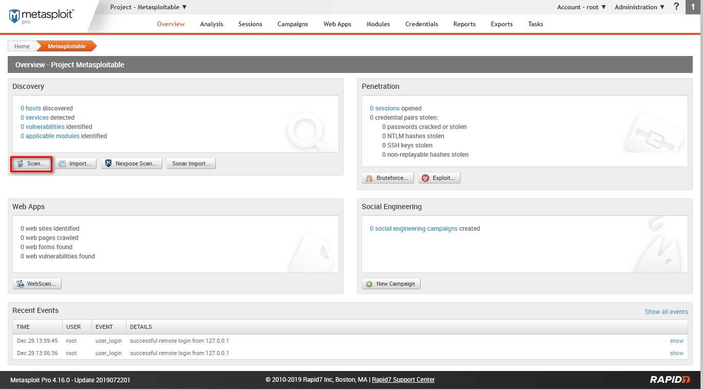Click the 0 SSH keys stolen text
Image resolution: width=703 pixels, height=390 pixels.
[x=407, y=145]
